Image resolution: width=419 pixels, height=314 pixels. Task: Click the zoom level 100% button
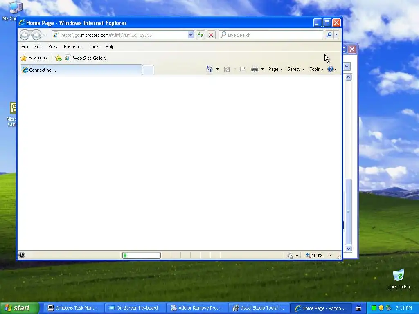315,256
